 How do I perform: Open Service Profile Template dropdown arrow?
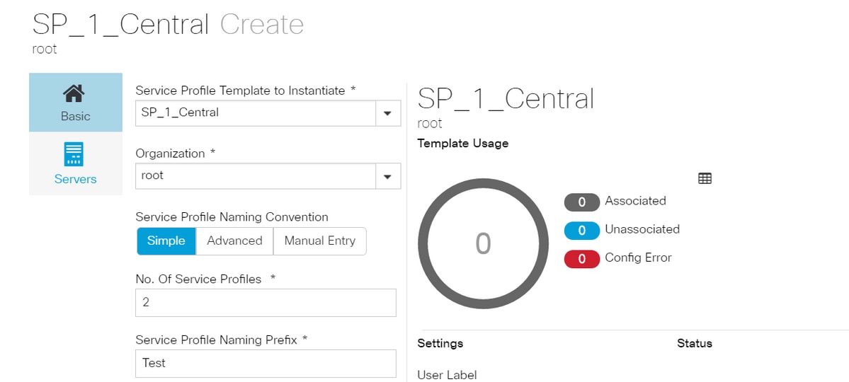pyautogui.click(x=387, y=113)
